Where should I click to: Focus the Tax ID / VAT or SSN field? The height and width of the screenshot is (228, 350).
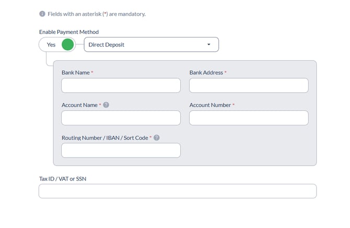point(178,191)
